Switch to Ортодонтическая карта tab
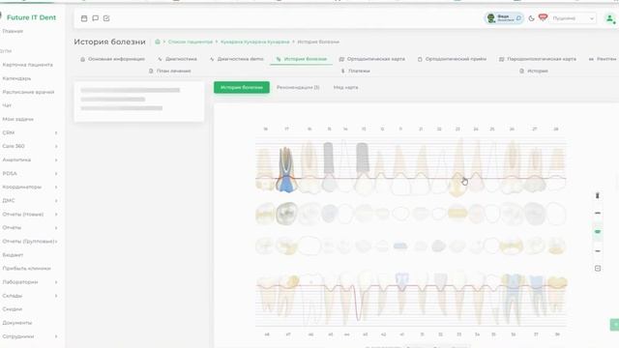 tap(371, 59)
